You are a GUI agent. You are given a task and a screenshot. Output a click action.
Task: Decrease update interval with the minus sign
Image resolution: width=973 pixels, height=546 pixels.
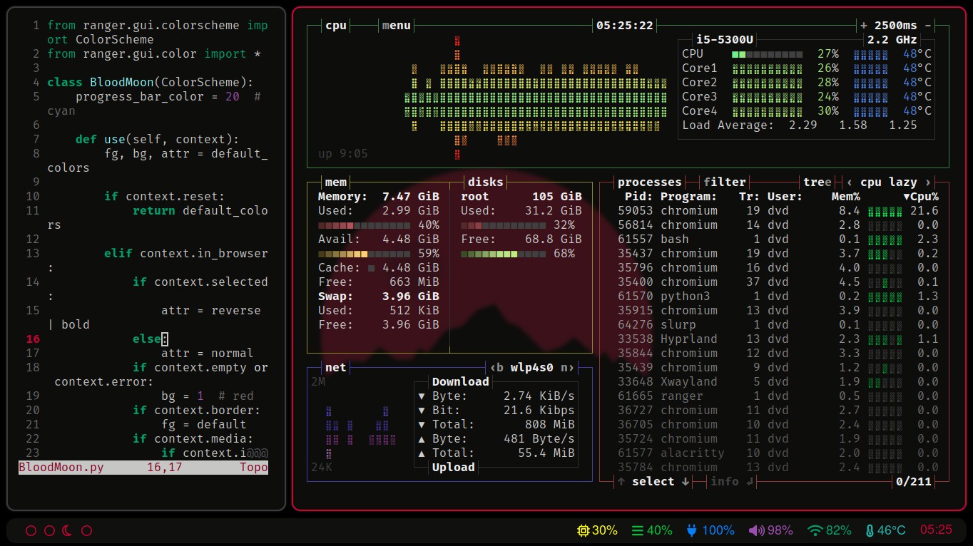tap(928, 25)
